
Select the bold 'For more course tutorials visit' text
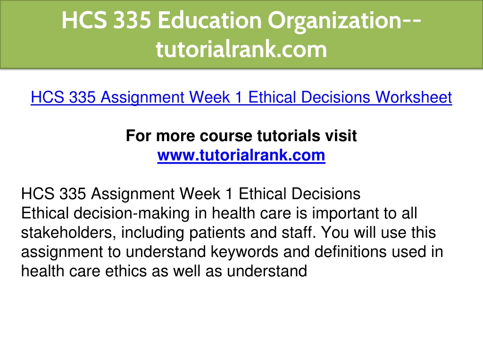(x=241, y=136)
